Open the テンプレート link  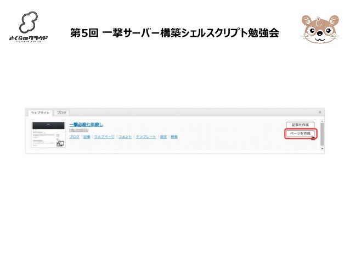coord(146,137)
